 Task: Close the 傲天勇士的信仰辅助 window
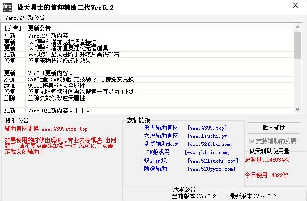pyautogui.click(x=296, y=7)
